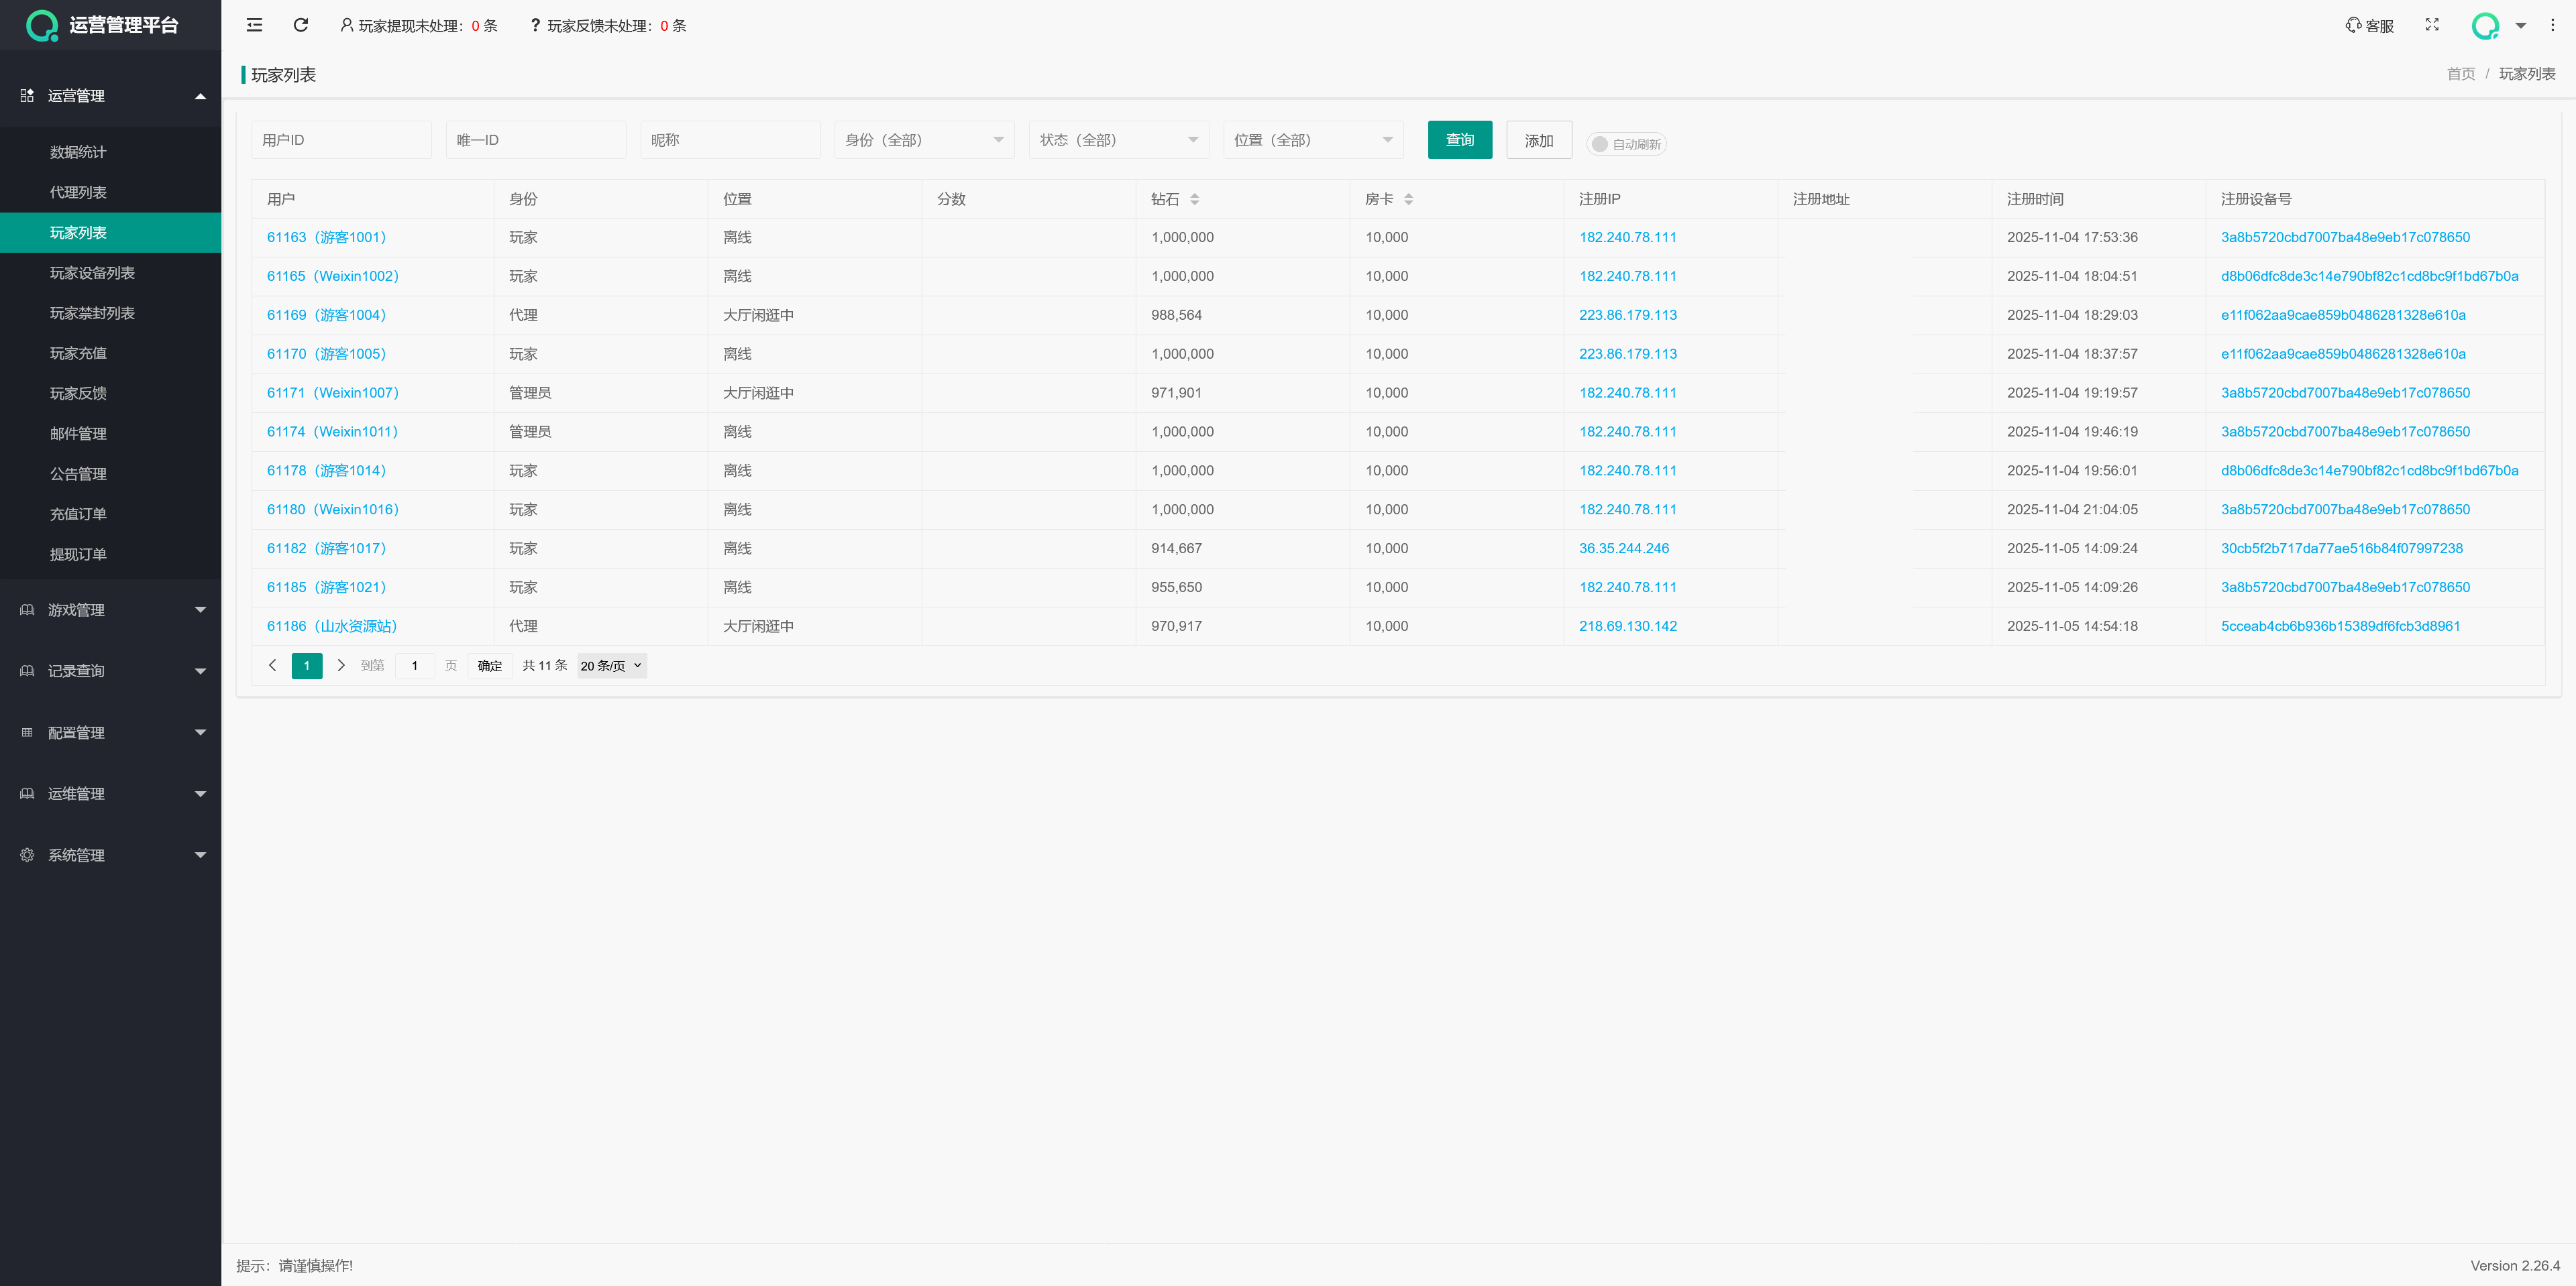Go to the next page arrow
2576x1286 pixels.
tap(341, 666)
